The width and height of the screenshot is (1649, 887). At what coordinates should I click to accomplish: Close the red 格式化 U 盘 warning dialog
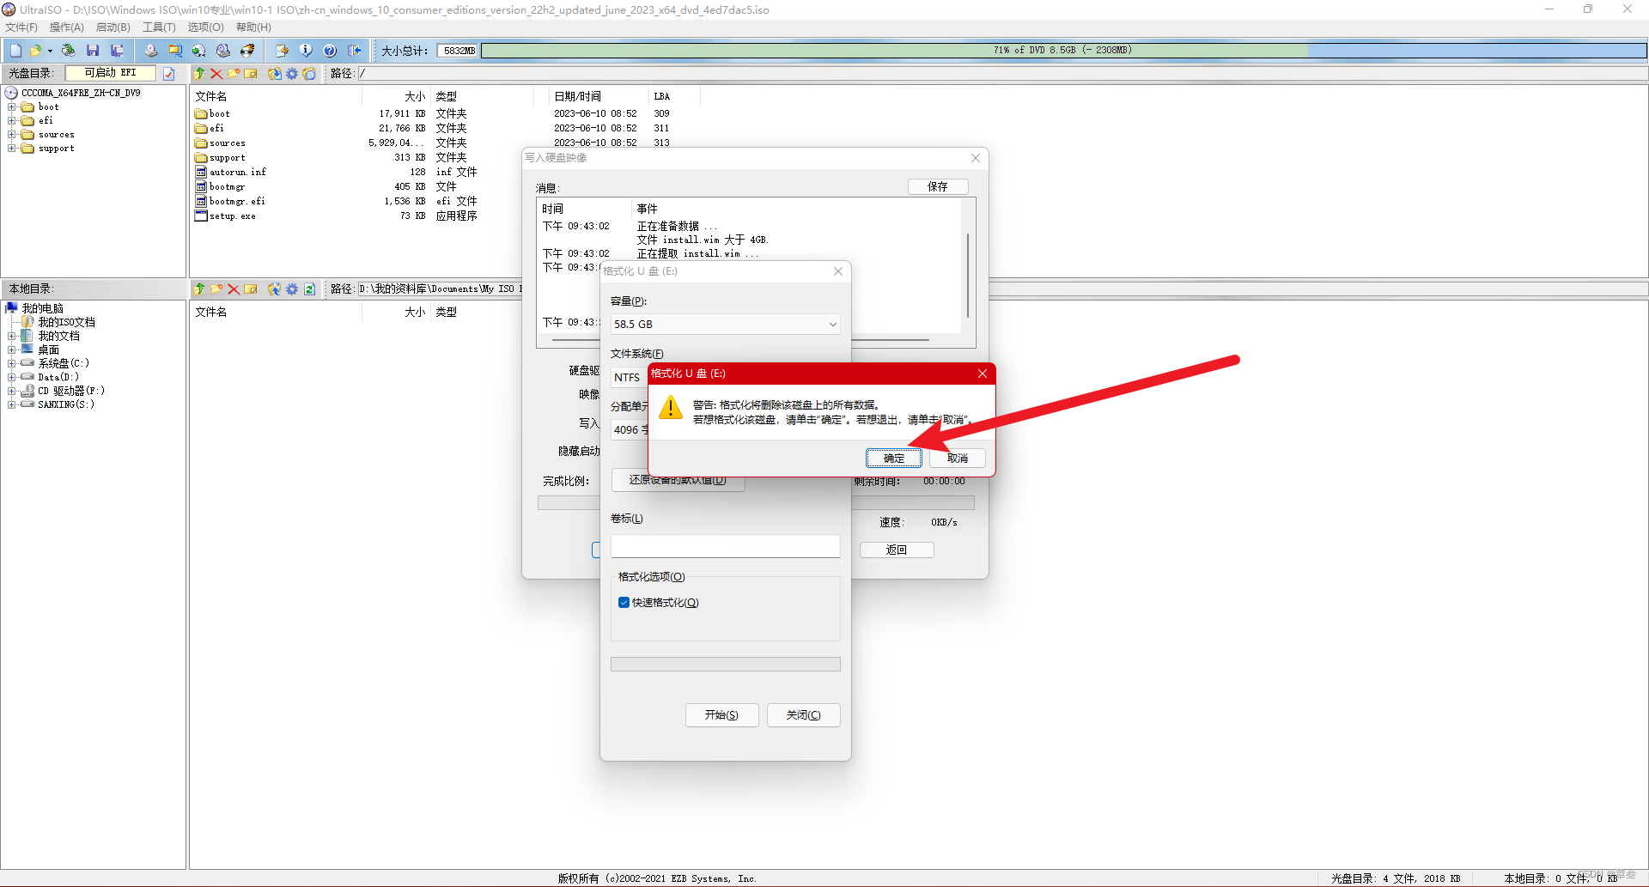coord(983,374)
